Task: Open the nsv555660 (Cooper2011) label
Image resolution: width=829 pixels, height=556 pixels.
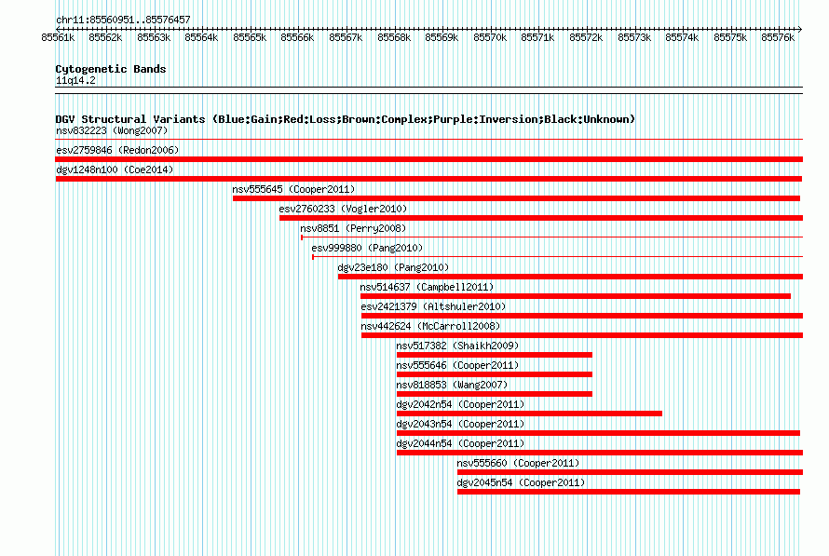Action: (518, 463)
